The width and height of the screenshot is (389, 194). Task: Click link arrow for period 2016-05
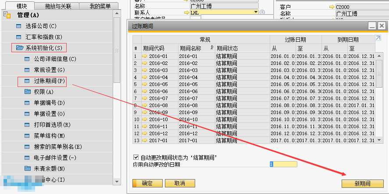point(145,84)
